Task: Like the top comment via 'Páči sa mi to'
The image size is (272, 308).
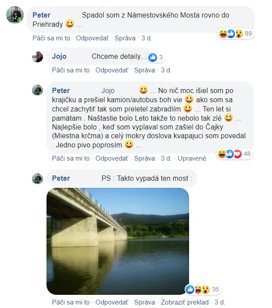Action: 51,38
